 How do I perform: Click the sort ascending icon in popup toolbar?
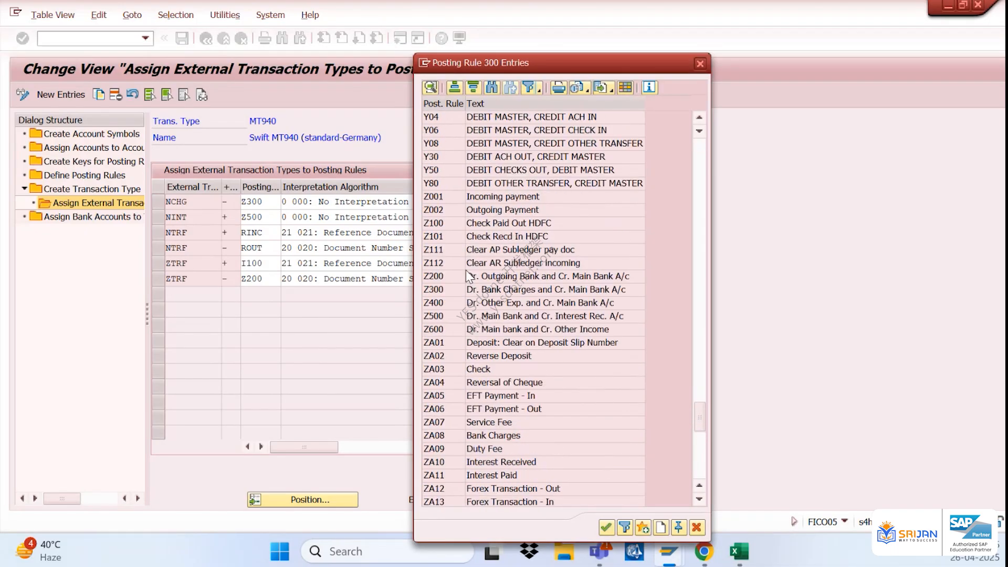click(x=455, y=88)
